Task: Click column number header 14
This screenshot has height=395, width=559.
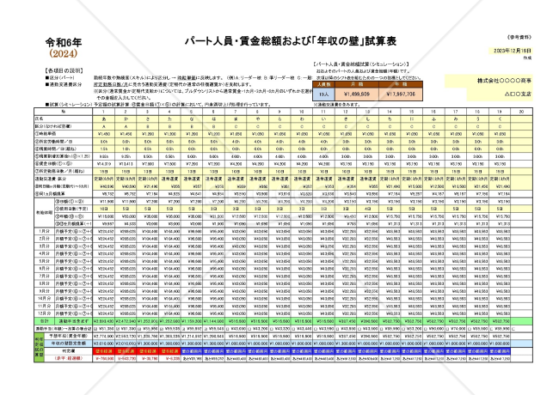Action: (390, 112)
